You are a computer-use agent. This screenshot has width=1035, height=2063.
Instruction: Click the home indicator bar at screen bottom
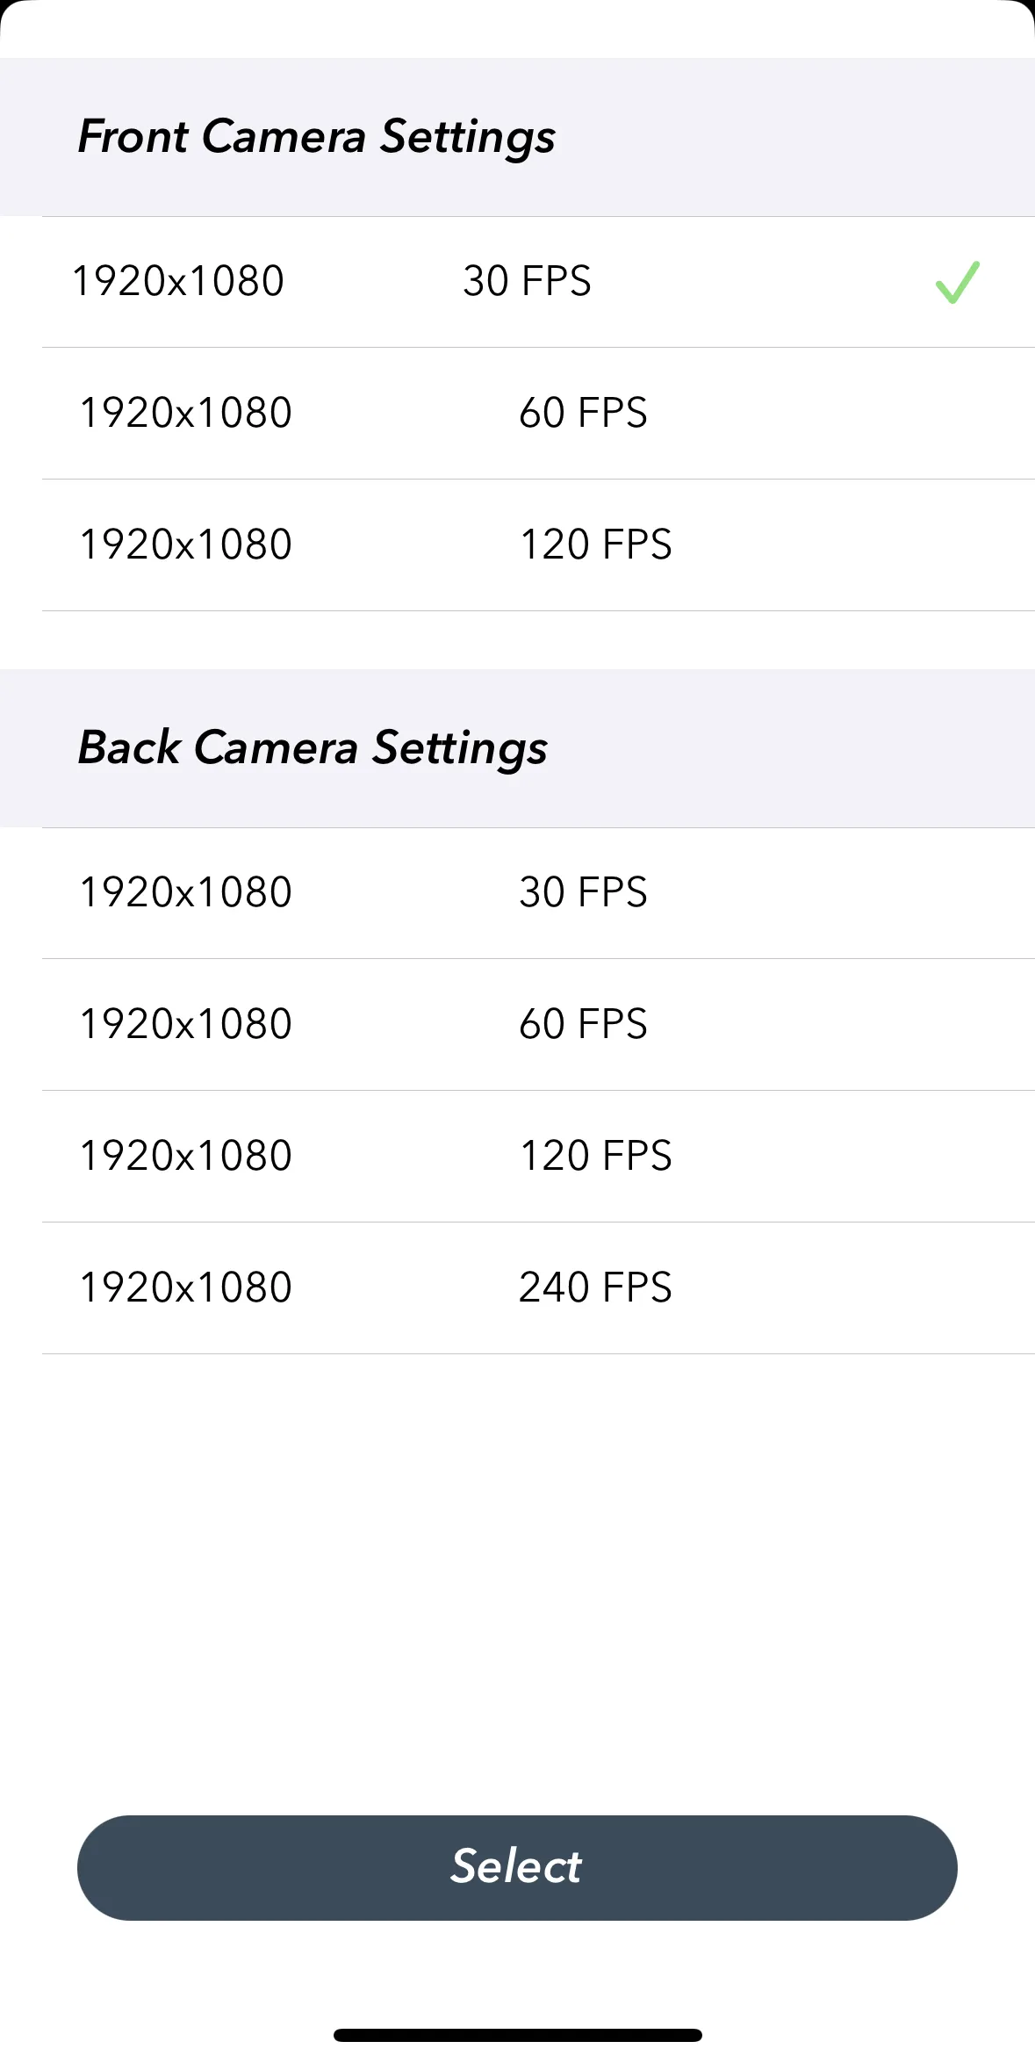click(517, 2035)
